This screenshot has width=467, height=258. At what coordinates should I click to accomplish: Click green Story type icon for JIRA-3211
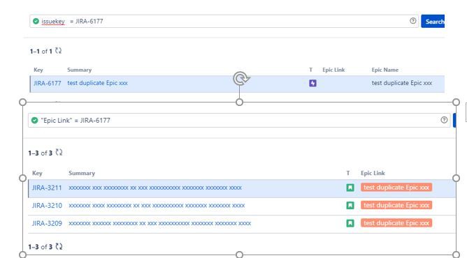pos(350,188)
